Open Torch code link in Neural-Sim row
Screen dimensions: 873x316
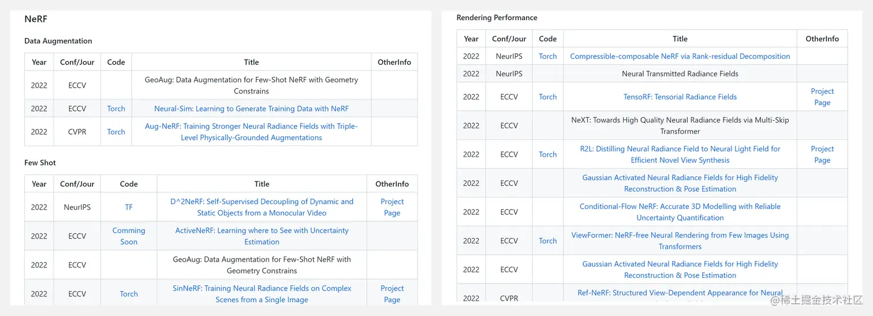(116, 109)
